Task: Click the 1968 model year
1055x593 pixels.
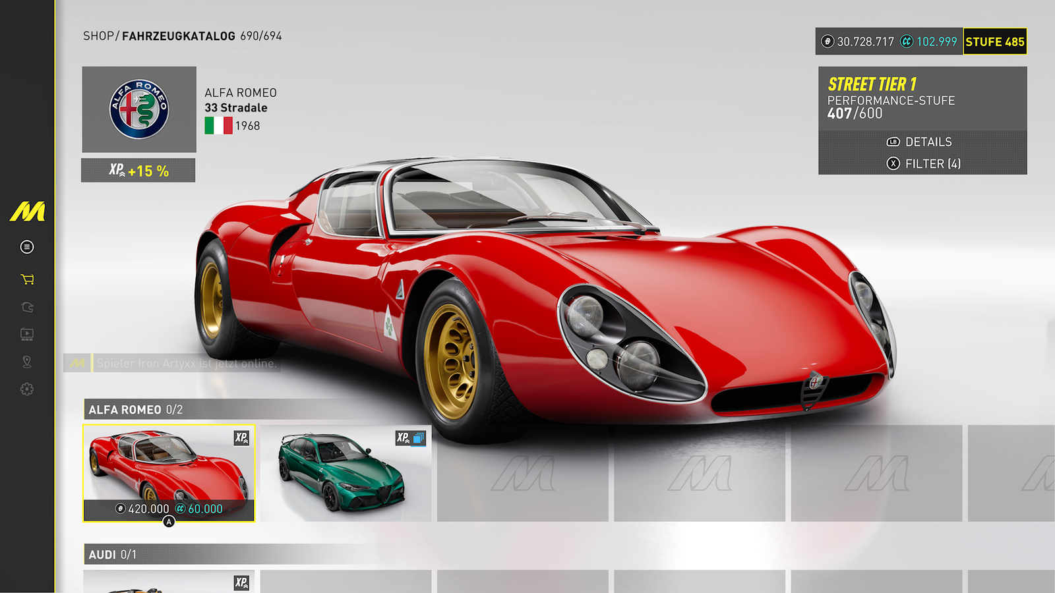Action: 248,126
